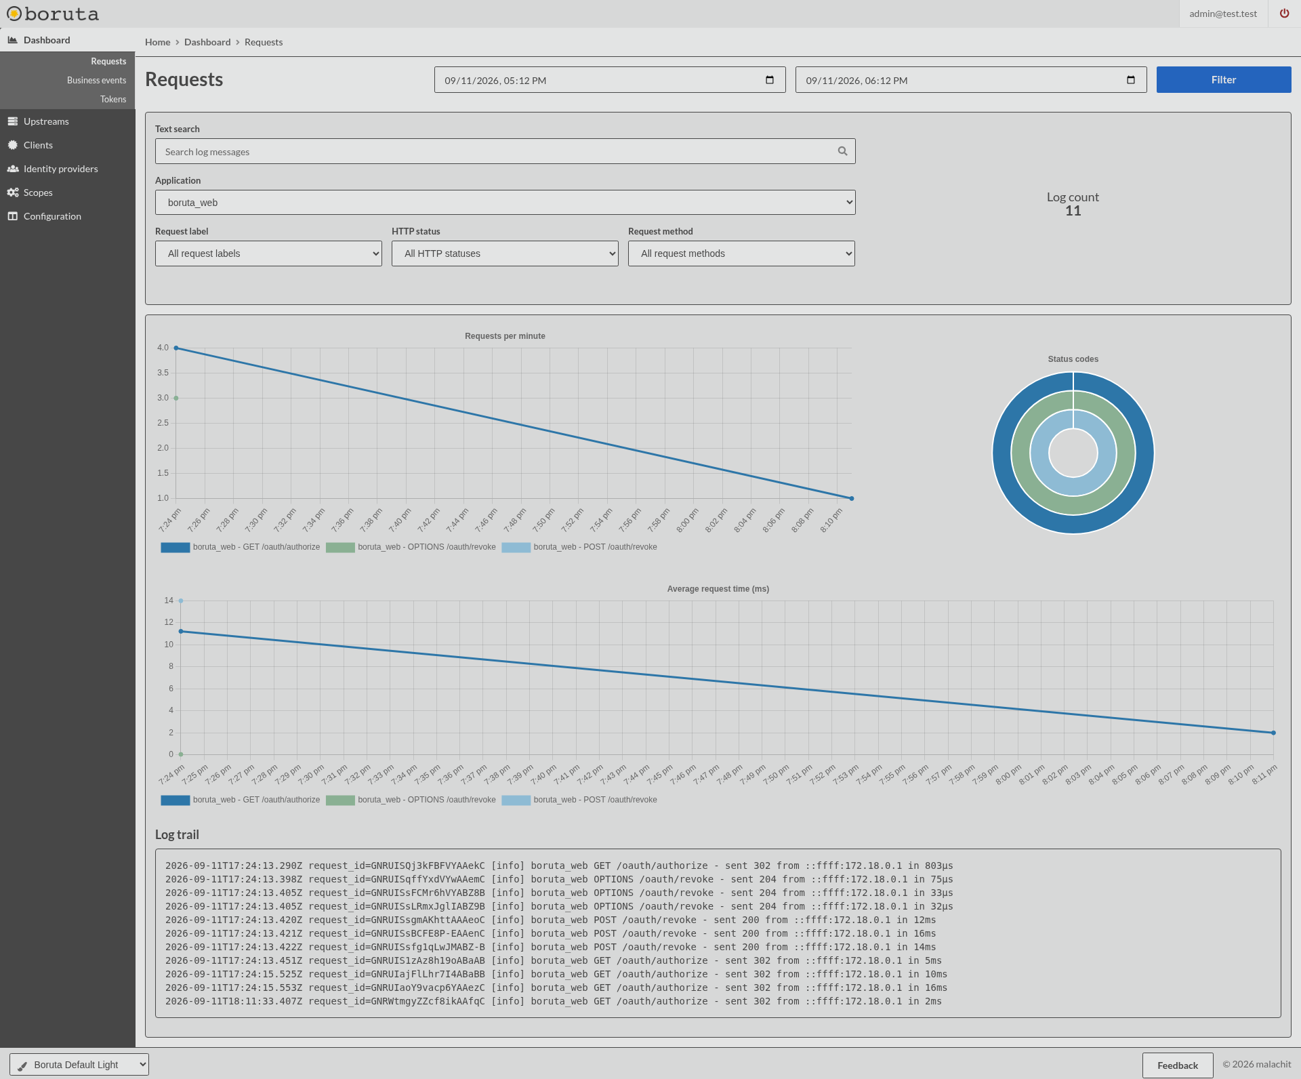Open the Upstreams menu item

click(46, 121)
